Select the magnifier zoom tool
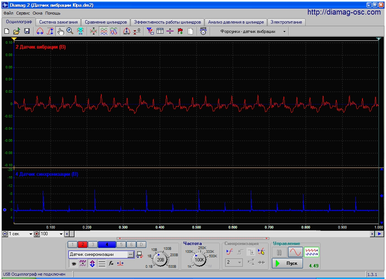The height and width of the screenshot is (279, 386). pos(70,31)
